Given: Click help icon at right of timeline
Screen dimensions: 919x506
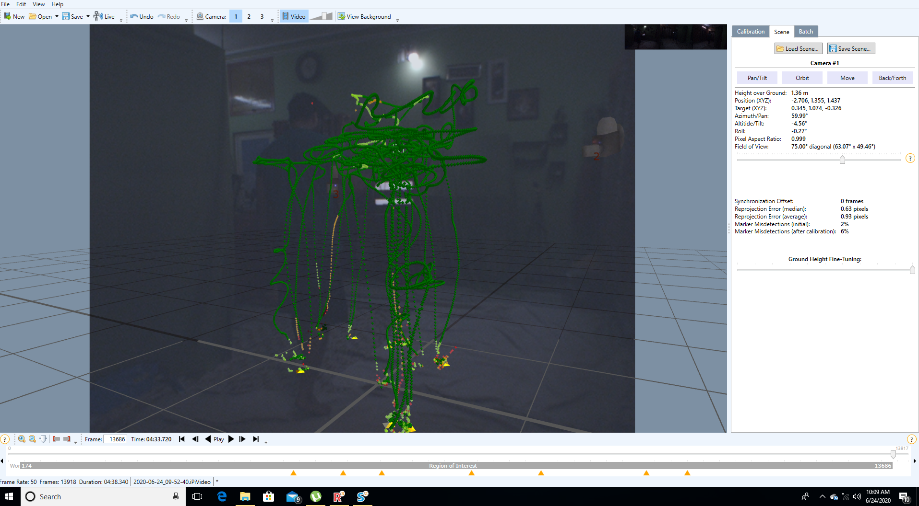Looking at the screenshot, I should tap(912, 439).
